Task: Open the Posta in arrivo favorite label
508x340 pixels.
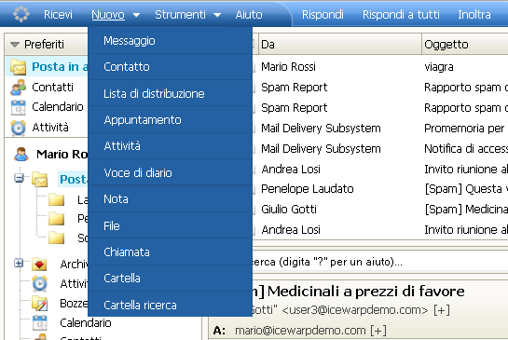Action: pyautogui.click(x=60, y=67)
